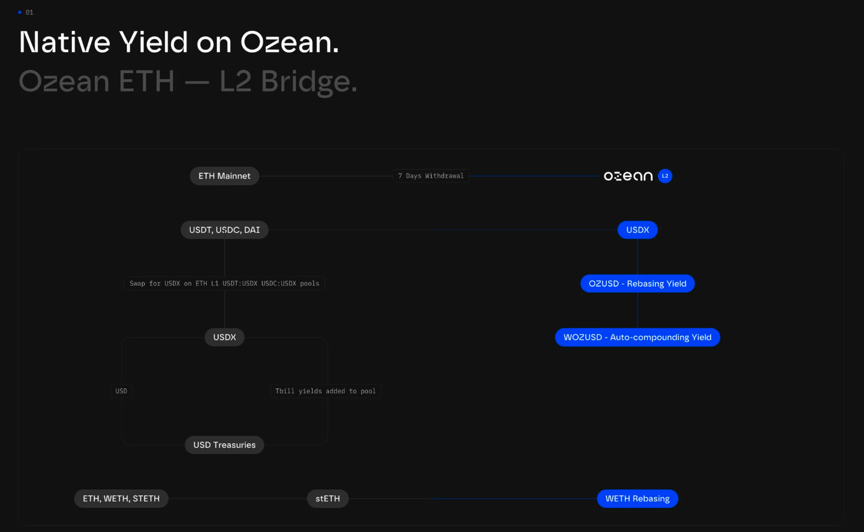Click the blue WETH Rebasing pill
864x532 pixels.
[x=637, y=499]
